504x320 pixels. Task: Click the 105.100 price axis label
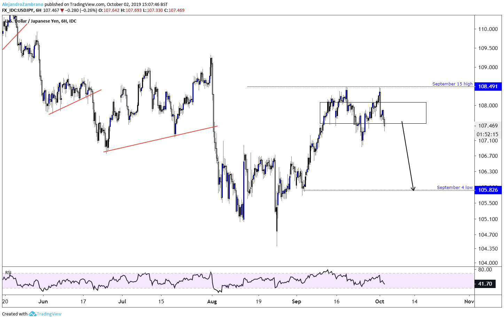coord(488,219)
